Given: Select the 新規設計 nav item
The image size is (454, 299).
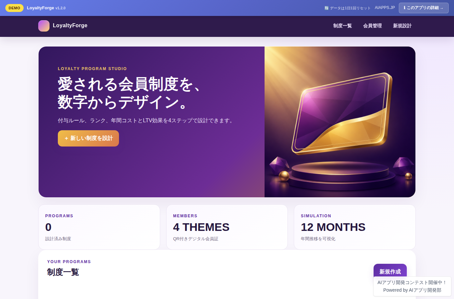Looking at the screenshot, I should pos(402,26).
